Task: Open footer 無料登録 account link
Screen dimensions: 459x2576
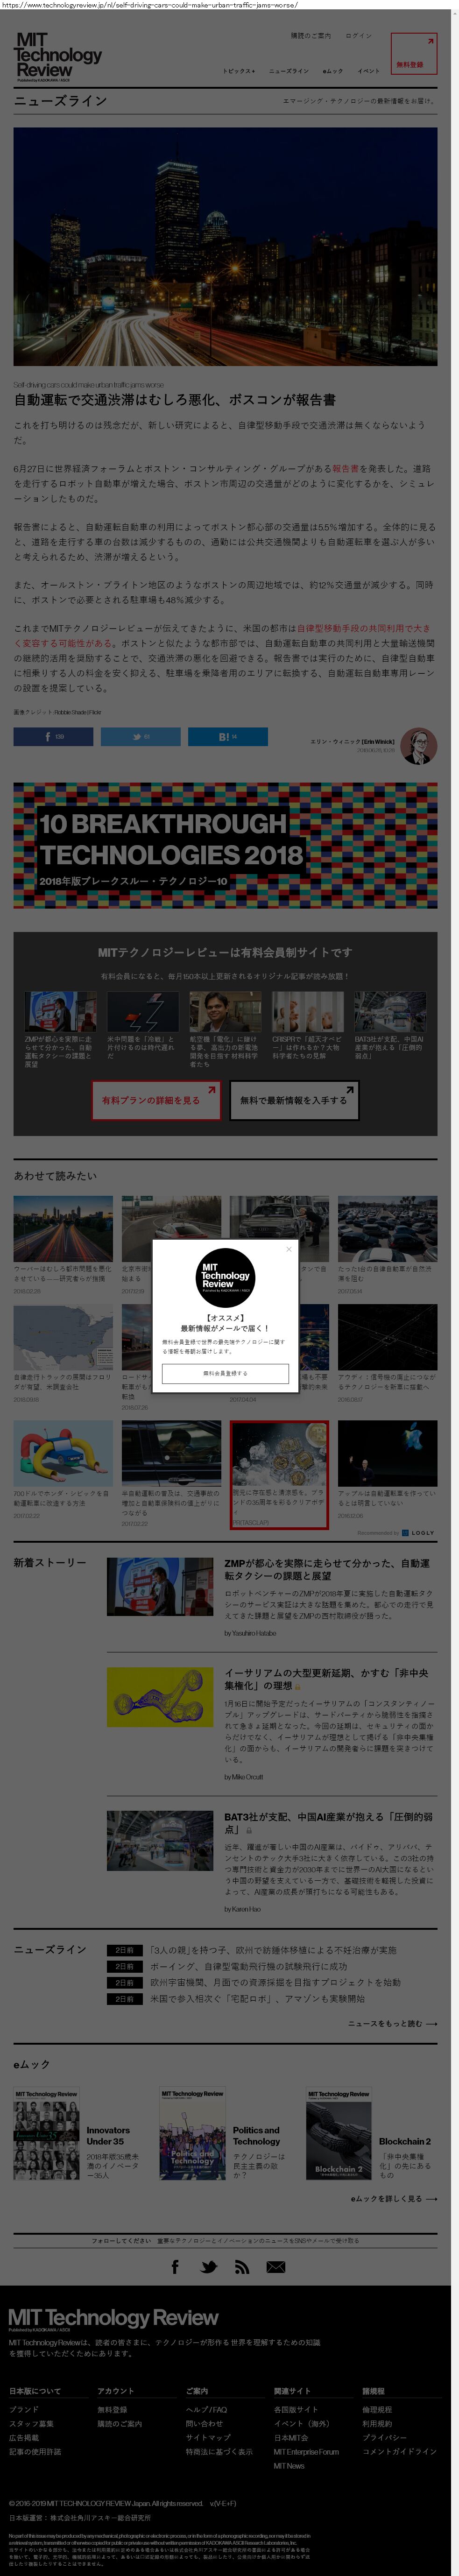Action: [x=112, y=2409]
